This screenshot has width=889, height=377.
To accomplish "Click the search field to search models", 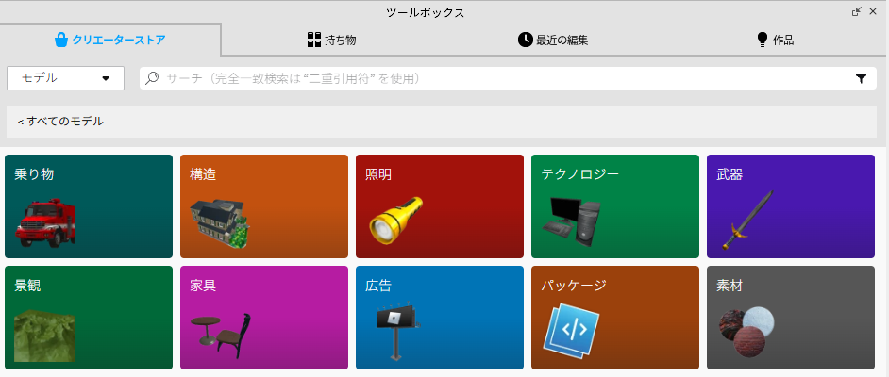I will click(508, 78).
